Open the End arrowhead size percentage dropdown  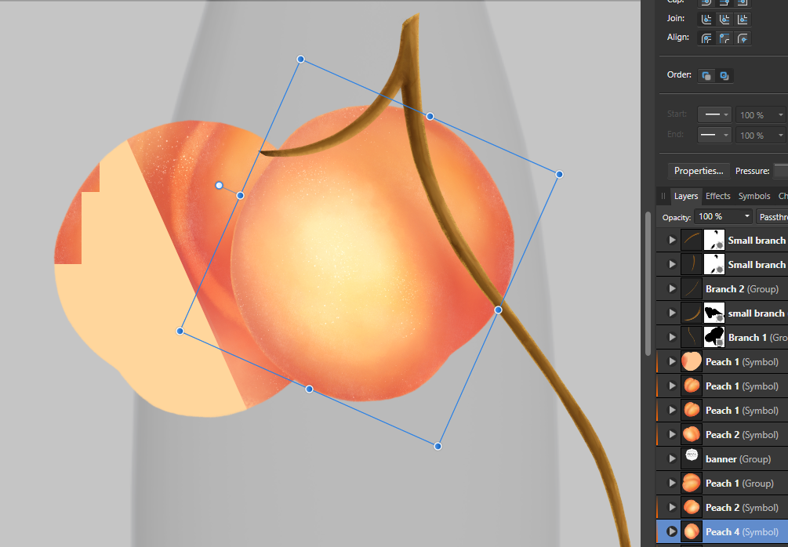click(761, 135)
